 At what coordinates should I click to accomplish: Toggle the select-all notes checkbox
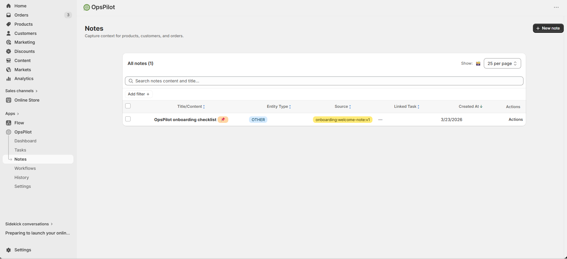pyautogui.click(x=128, y=106)
